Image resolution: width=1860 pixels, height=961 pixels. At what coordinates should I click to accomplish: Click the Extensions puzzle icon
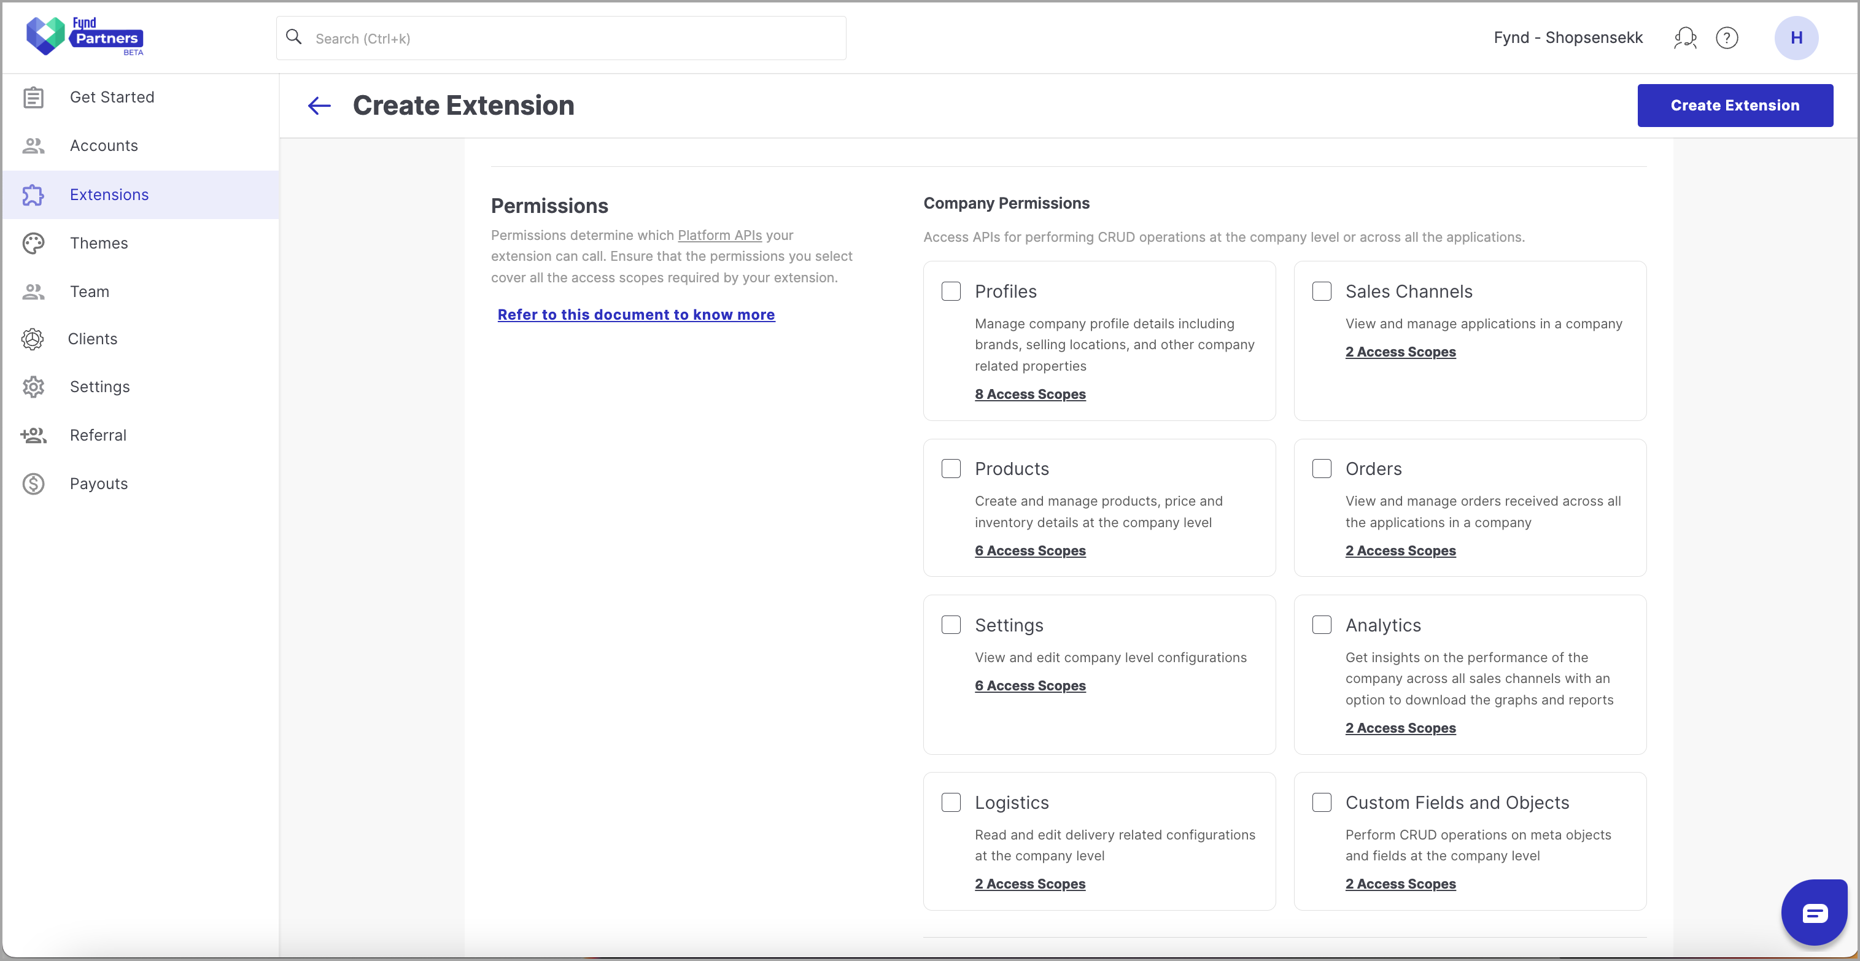point(33,195)
